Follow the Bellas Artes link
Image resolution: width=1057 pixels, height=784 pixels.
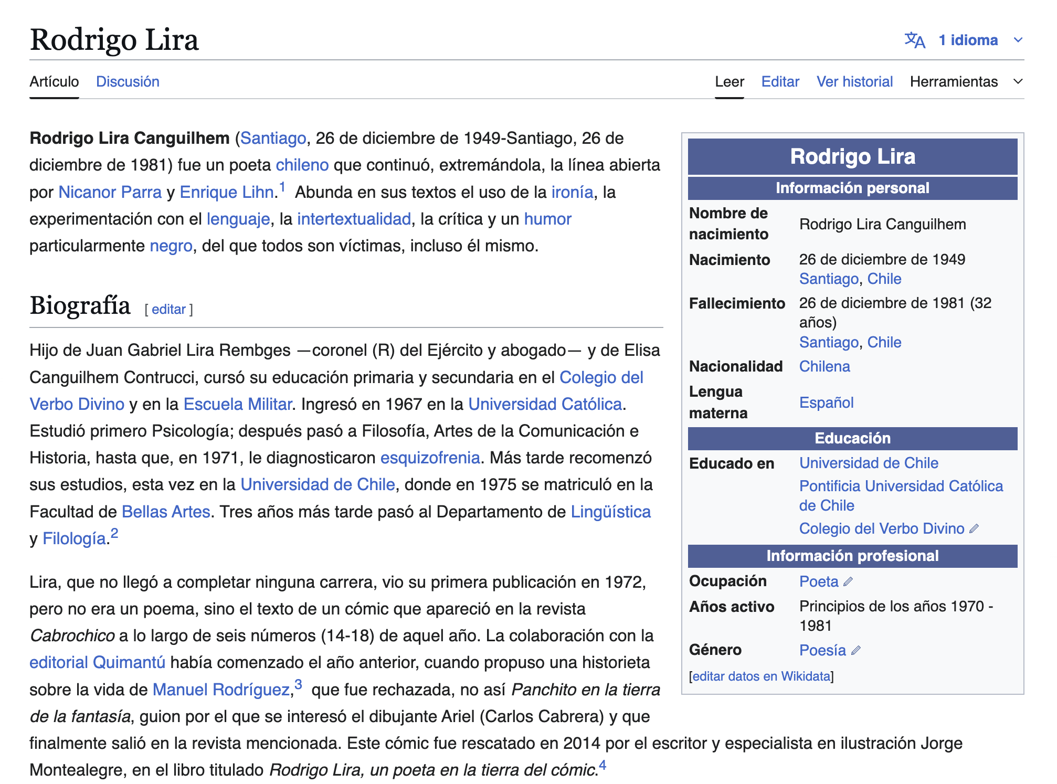point(166,512)
